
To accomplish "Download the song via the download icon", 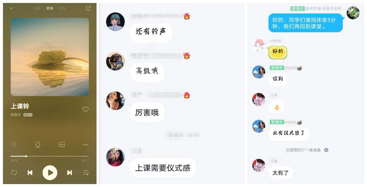I will (x=38, y=145).
